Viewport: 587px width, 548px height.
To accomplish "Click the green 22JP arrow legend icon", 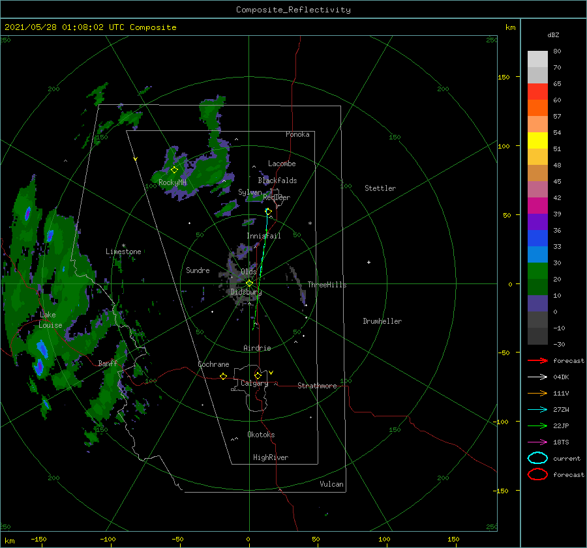I will [537, 425].
